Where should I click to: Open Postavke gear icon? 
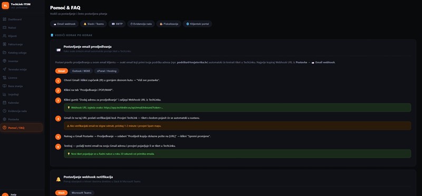(x=4, y=120)
